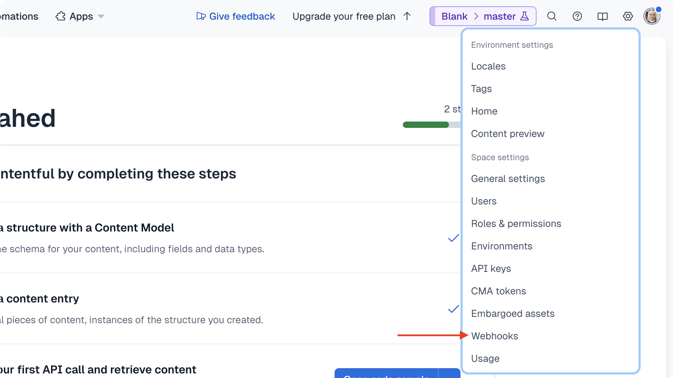Click the Apps puzzle piece icon
This screenshot has width=673, height=378.
(61, 16)
